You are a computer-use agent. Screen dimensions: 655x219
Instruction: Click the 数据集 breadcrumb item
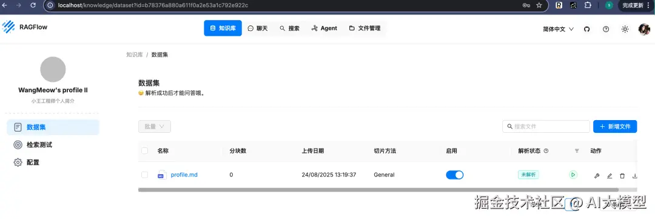coord(160,55)
